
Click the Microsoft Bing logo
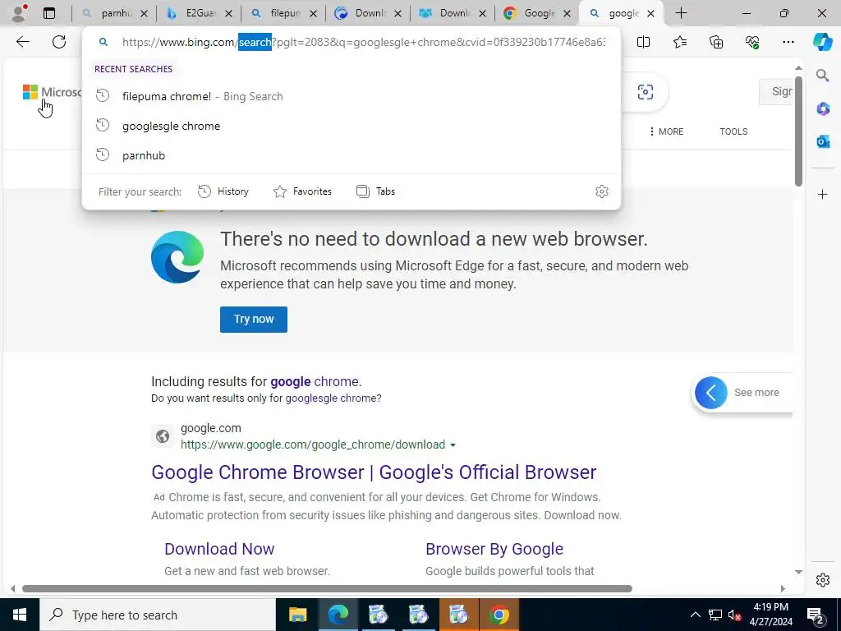click(53, 92)
